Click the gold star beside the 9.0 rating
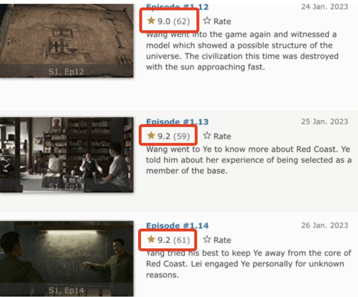Screen dimensions: 358x297 (151, 21)
